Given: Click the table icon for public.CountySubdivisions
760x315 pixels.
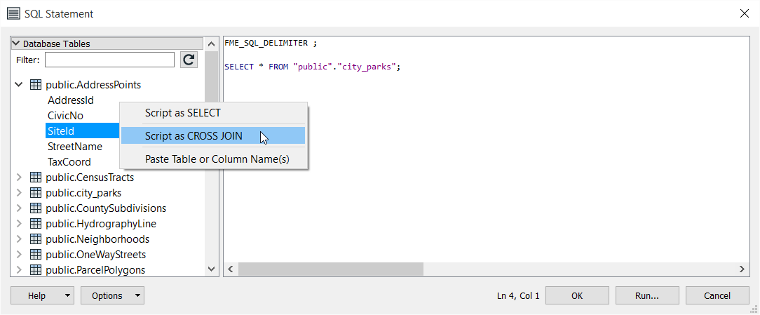Looking at the screenshot, I should 35,208.
